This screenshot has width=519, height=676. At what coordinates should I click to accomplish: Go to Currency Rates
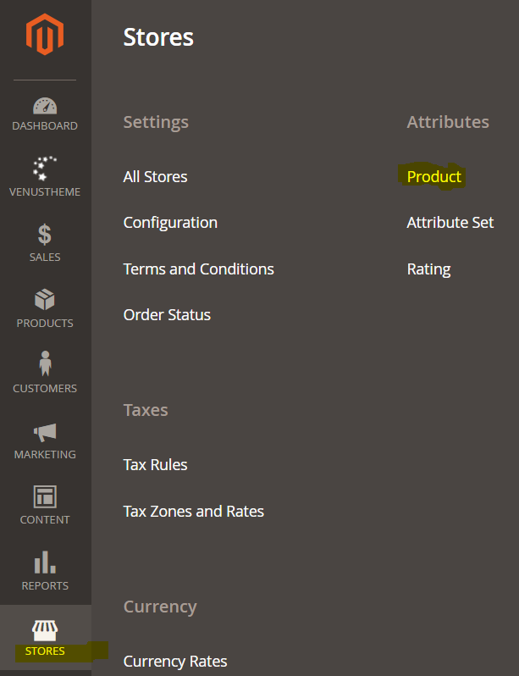pyautogui.click(x=175, y=662)
